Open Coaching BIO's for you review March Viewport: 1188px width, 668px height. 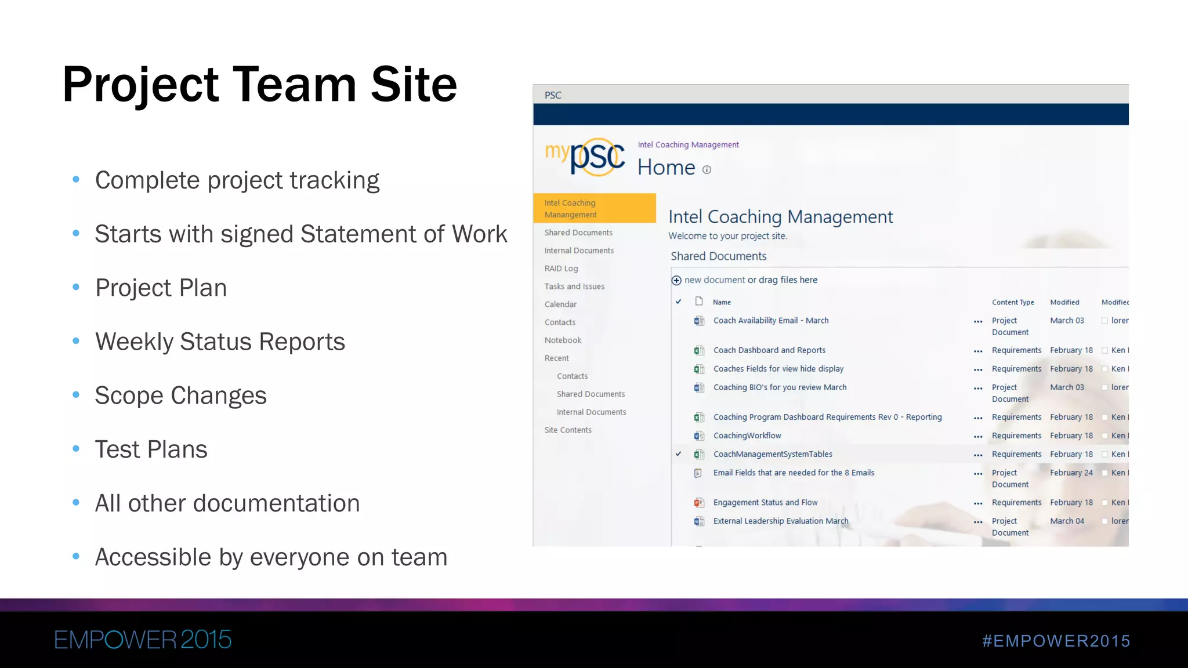pyautogui.click(x=780, y=387)
